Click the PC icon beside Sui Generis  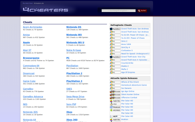click(x=115, y=88)
